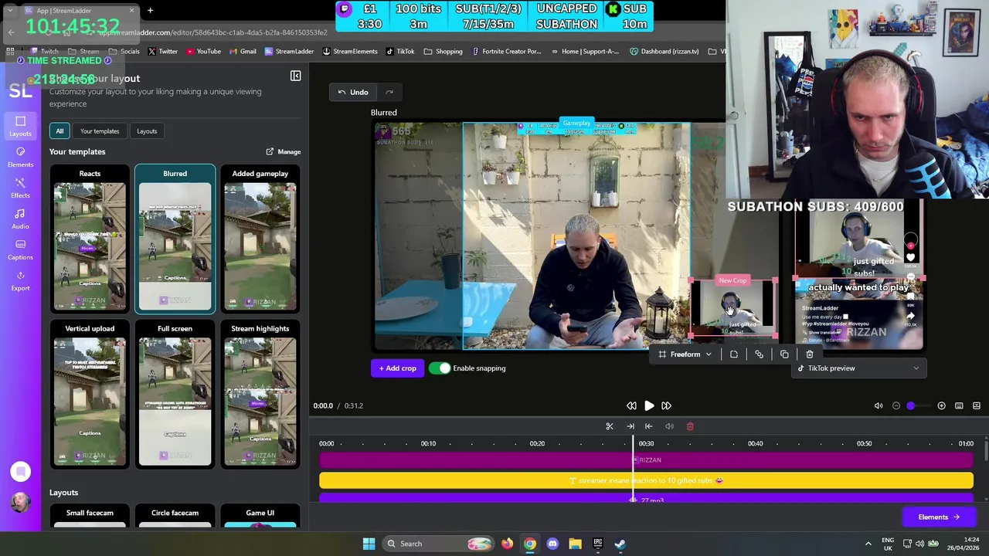Duplicate the crop using the copy icon

784,354
